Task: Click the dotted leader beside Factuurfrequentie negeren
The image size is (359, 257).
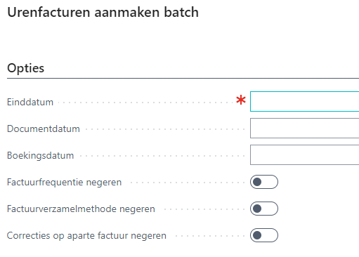Action: (187, 183)
